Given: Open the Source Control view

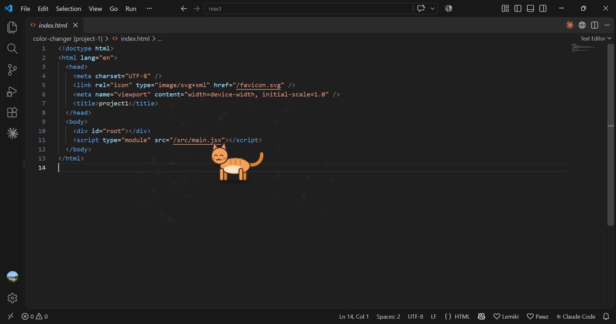Looking at the screenshot, I should pos(12,70).
